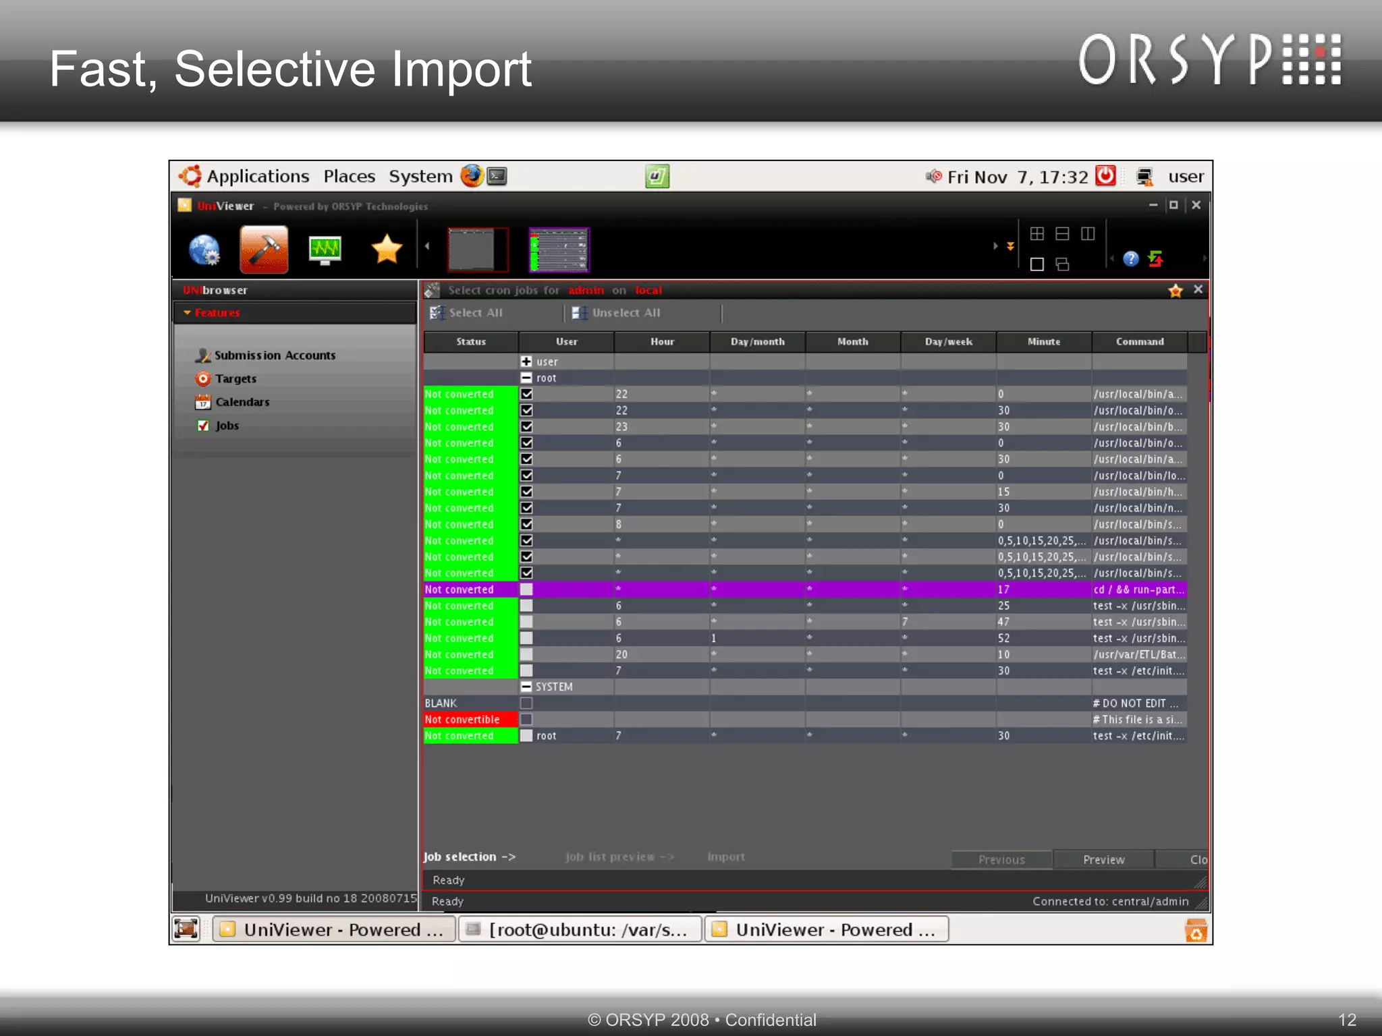Click the red Not convertible status cell
1382x1036 pixels.
pos(470,720)
